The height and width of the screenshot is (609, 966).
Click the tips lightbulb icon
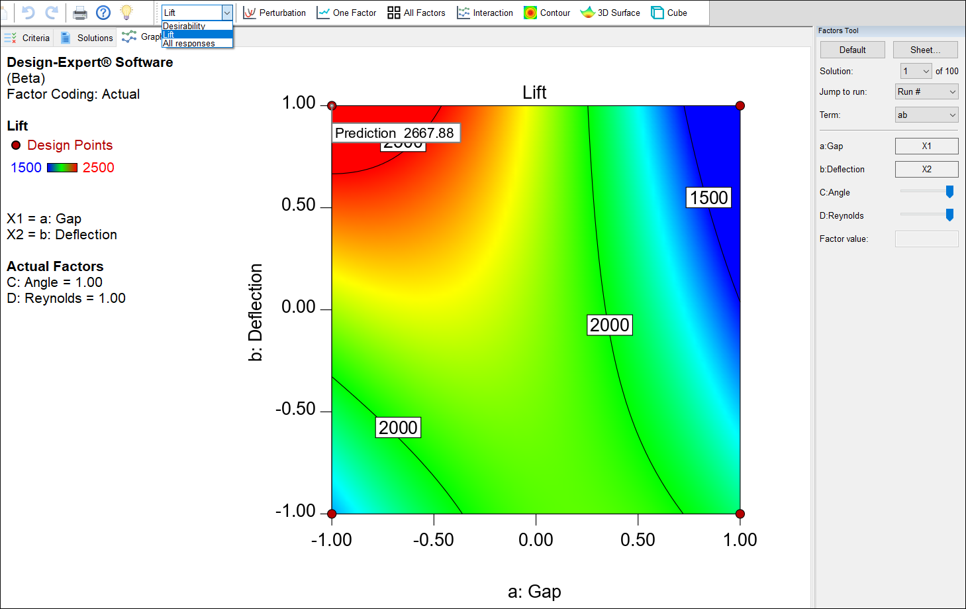coord(128,12)
